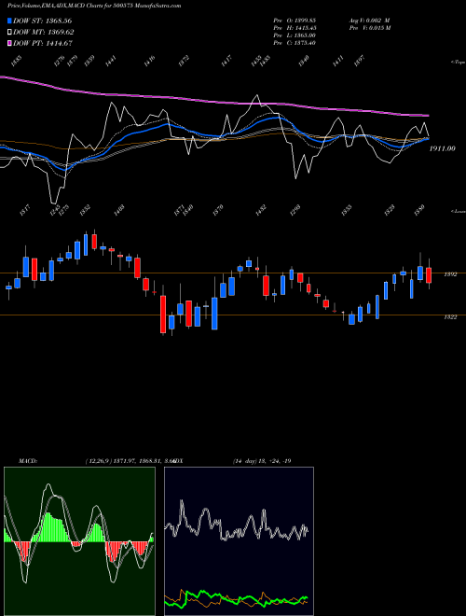Click the 1322 price level label
The image size is (466, 616).
pyautogui.click(x=450, y=317)
